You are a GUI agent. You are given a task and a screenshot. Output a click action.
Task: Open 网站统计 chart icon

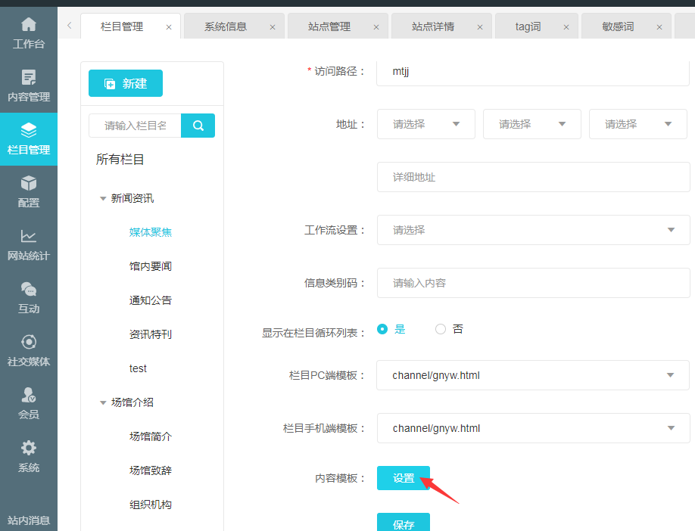coord(29,237)
